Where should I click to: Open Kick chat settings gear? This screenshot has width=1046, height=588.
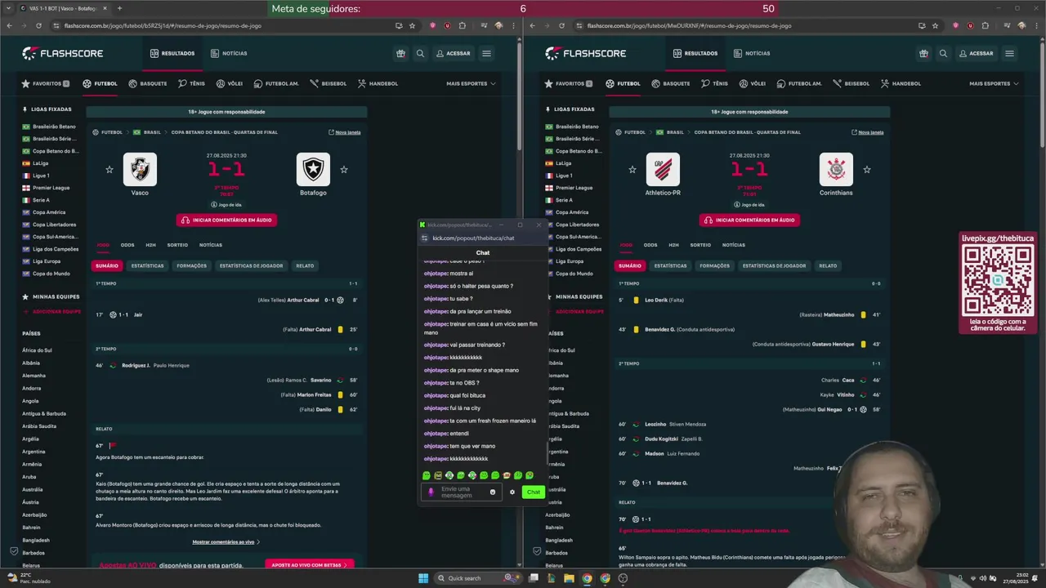click(512, 492)
